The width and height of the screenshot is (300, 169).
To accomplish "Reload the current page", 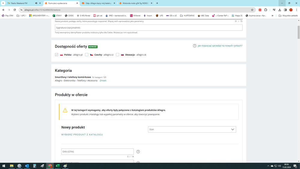I will 14,10.
